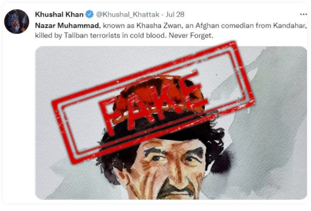
Task: Open Khushal Khan's profile avatar
Action: tap(17, 21)
